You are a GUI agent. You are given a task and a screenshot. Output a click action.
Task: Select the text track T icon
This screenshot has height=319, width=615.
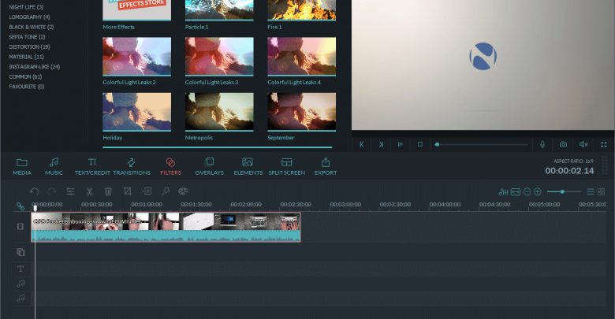[x=20, y=269]
